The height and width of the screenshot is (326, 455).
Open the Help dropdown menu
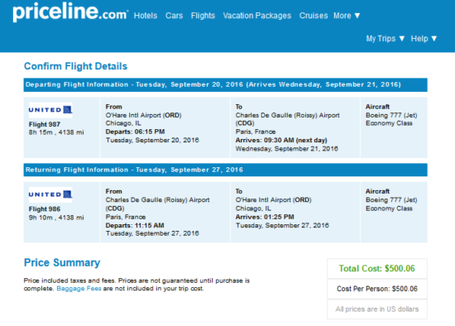pyautogui.click(x=424, y=39)
